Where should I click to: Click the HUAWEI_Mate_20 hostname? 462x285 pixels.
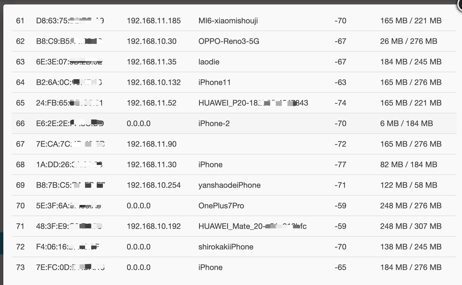(x=252, y=226)
